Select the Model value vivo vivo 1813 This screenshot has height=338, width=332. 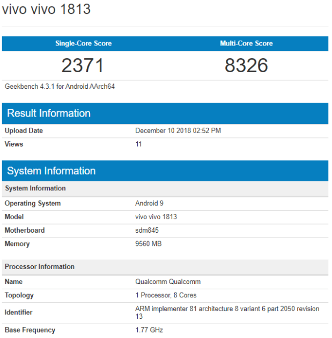156,217
